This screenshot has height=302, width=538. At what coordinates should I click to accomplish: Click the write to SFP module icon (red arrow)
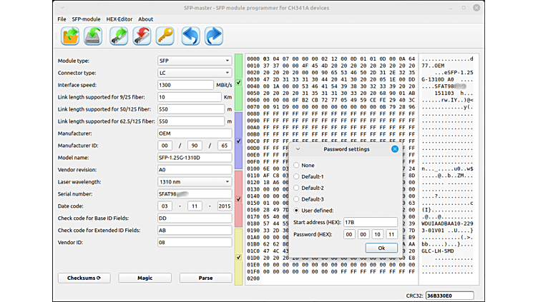pos(142,36)
